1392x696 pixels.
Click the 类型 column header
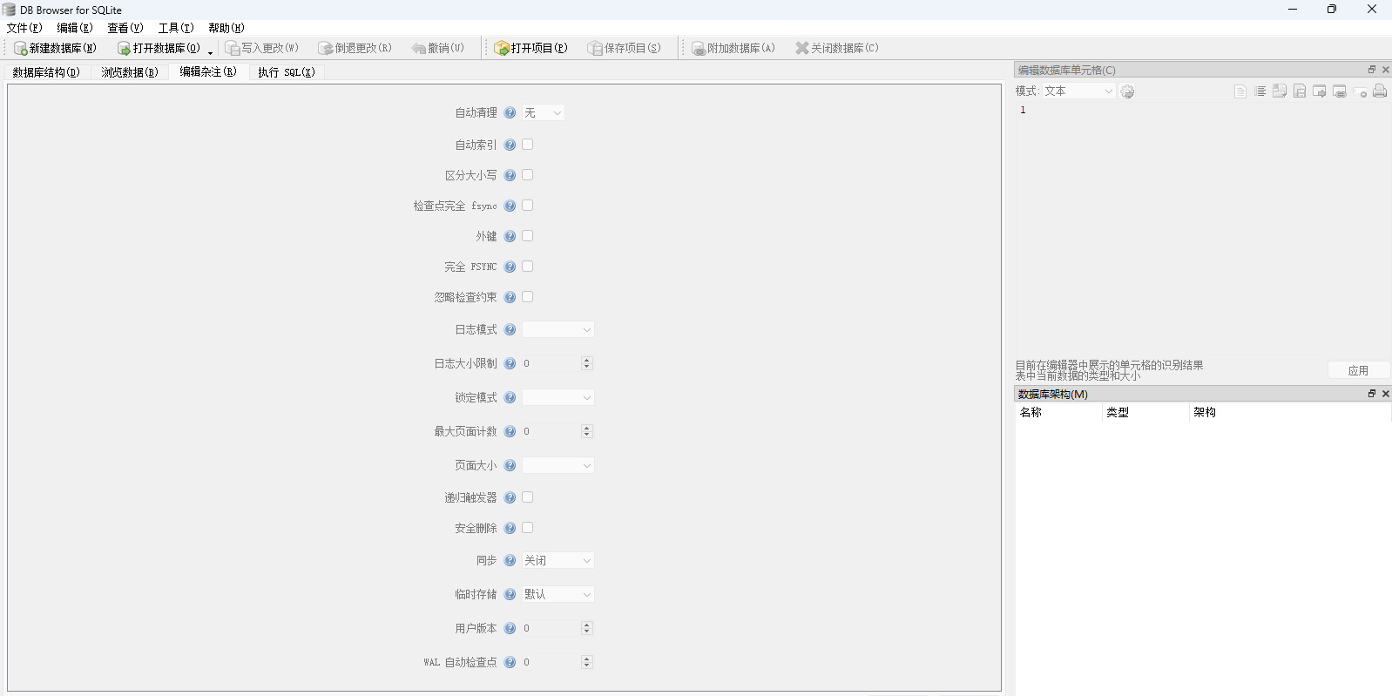1145,413
